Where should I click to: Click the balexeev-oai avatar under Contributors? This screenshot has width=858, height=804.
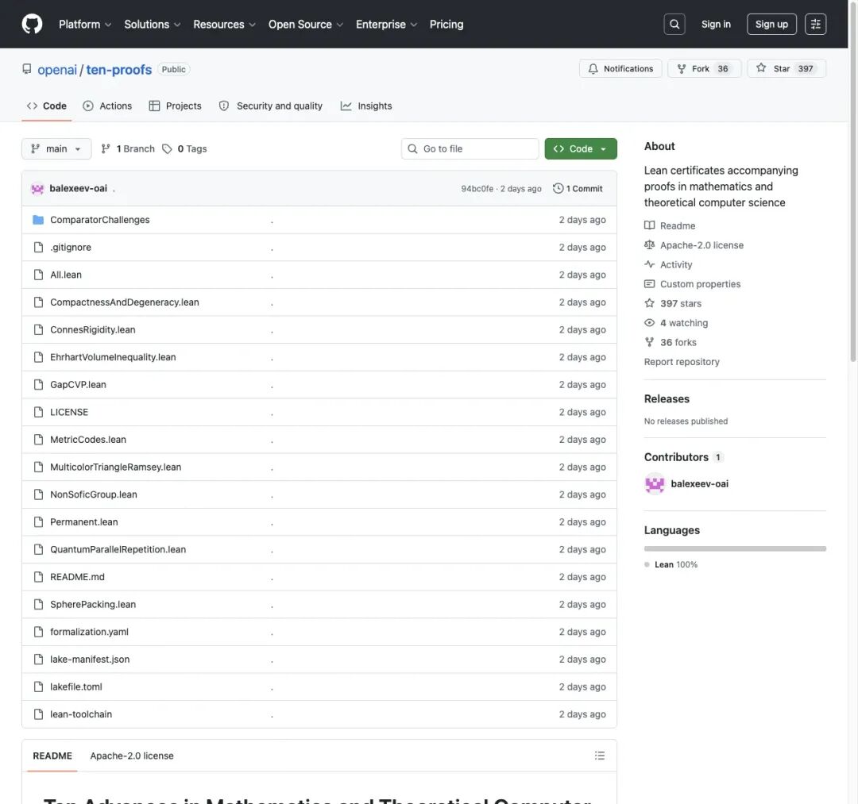(x=655, y=483)
